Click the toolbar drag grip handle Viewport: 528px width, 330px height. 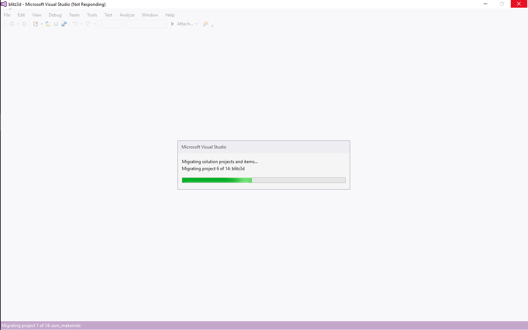point(5,24)
